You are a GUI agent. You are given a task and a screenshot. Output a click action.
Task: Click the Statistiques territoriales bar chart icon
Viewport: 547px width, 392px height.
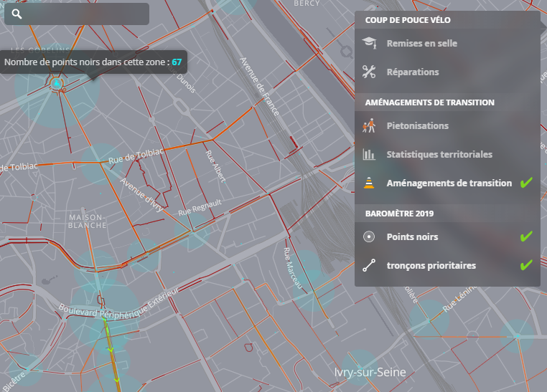(369, 154)
